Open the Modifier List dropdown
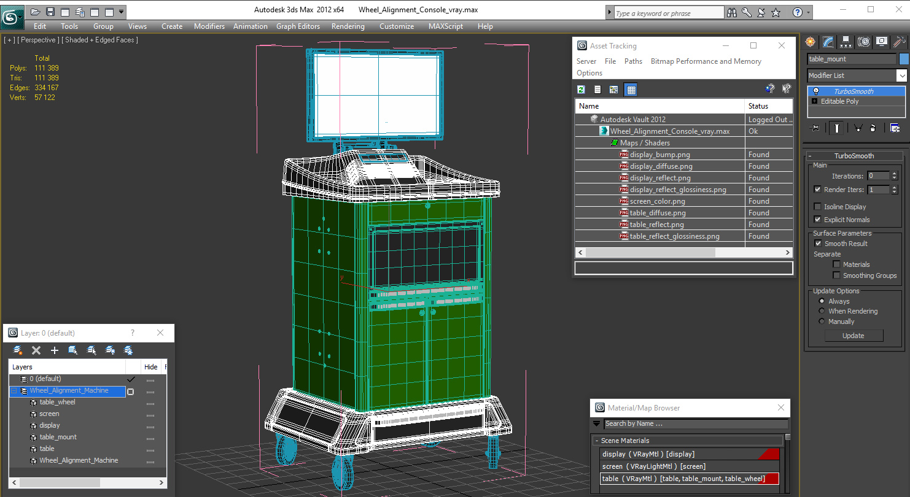Screen dimensions: 910x497 pyautogui.click(x=901, y=75)
